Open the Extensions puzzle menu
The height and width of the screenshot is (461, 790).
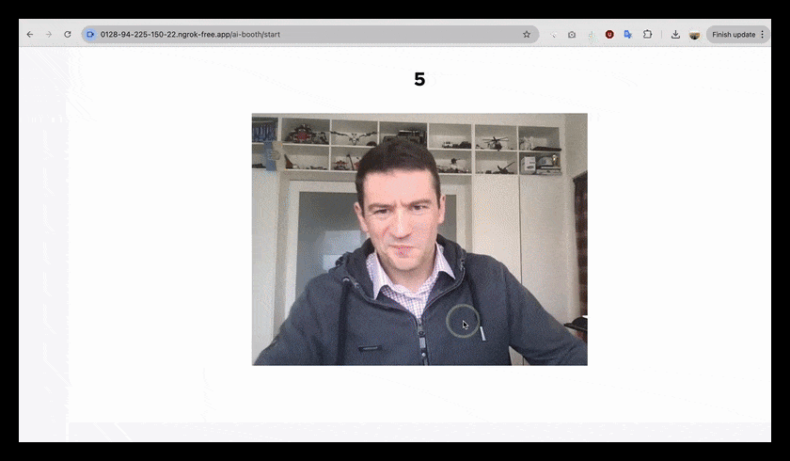tap(647, 34)
